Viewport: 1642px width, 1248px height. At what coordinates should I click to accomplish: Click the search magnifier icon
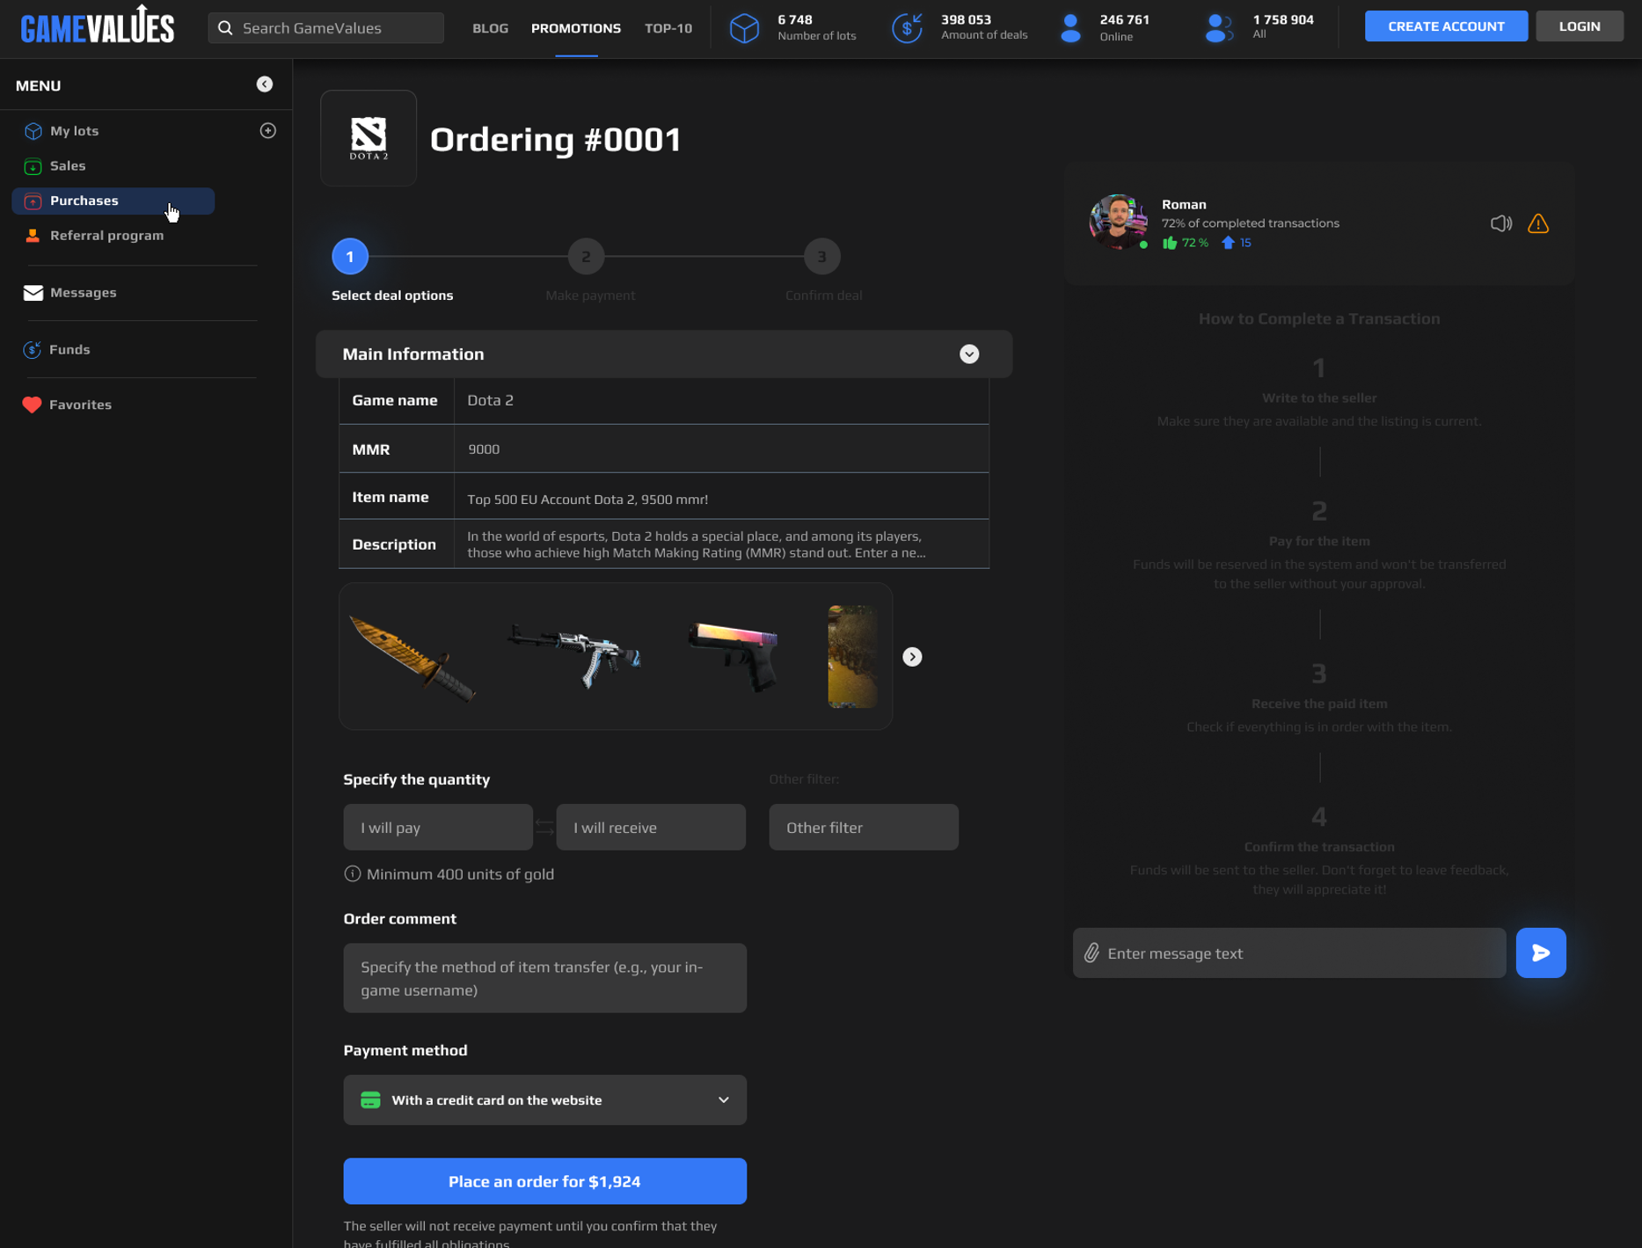pos(225,28)
